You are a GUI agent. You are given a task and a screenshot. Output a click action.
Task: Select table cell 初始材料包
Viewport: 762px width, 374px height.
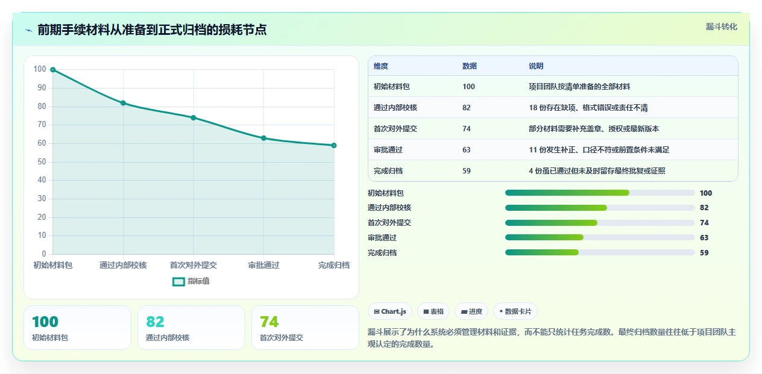[392, 87]
